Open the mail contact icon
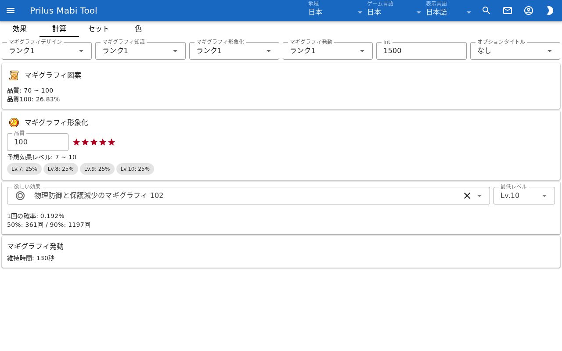The image size is (562, 351). point(508,11)
